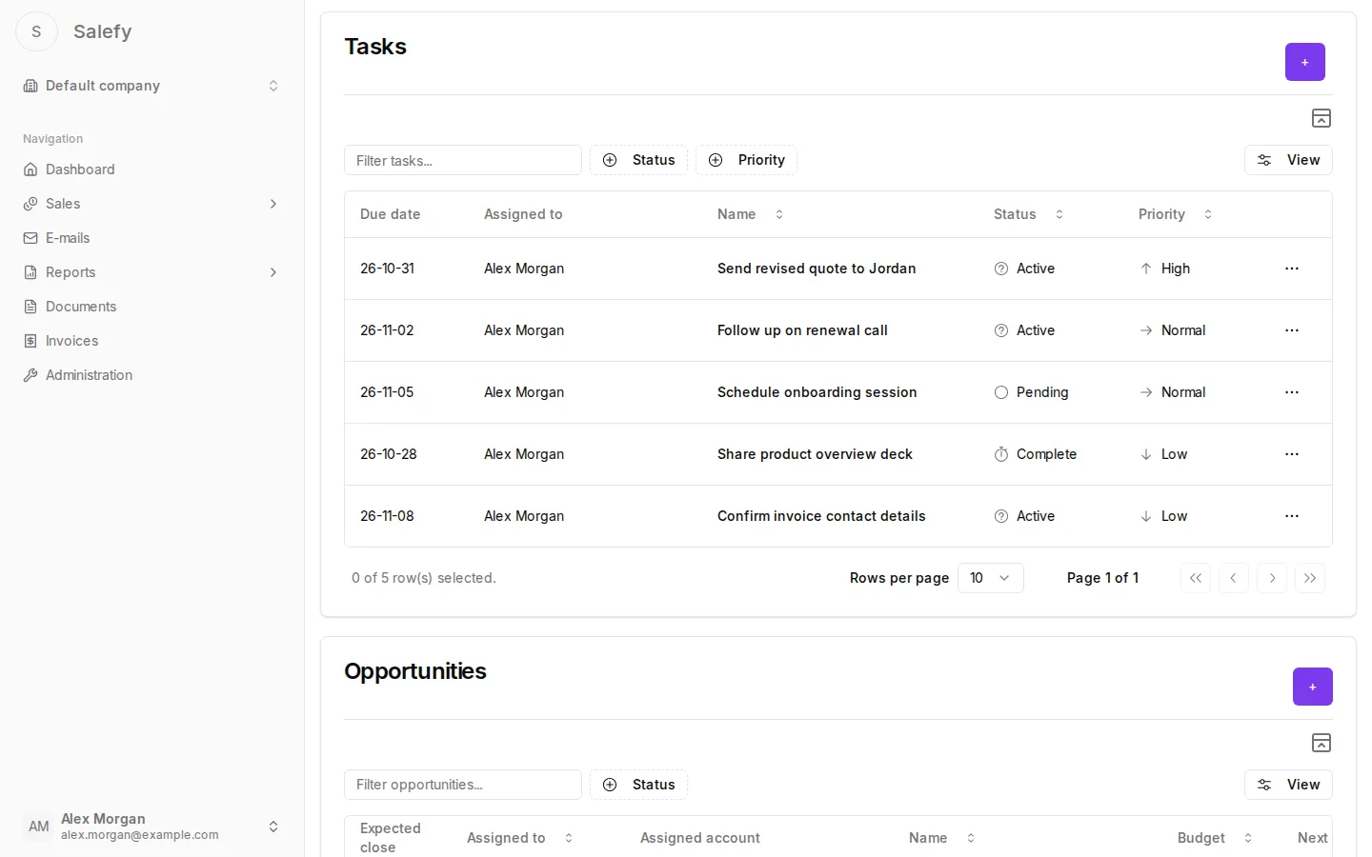Click the AM user avatar
The width and height of the screenshot is (1372, 857).
point(39,827)
